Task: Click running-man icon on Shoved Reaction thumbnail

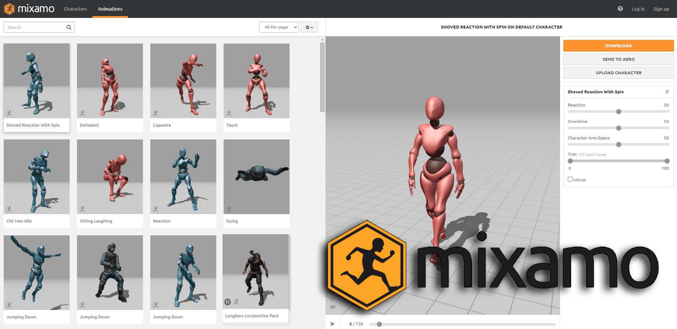Action: [9, 113]
